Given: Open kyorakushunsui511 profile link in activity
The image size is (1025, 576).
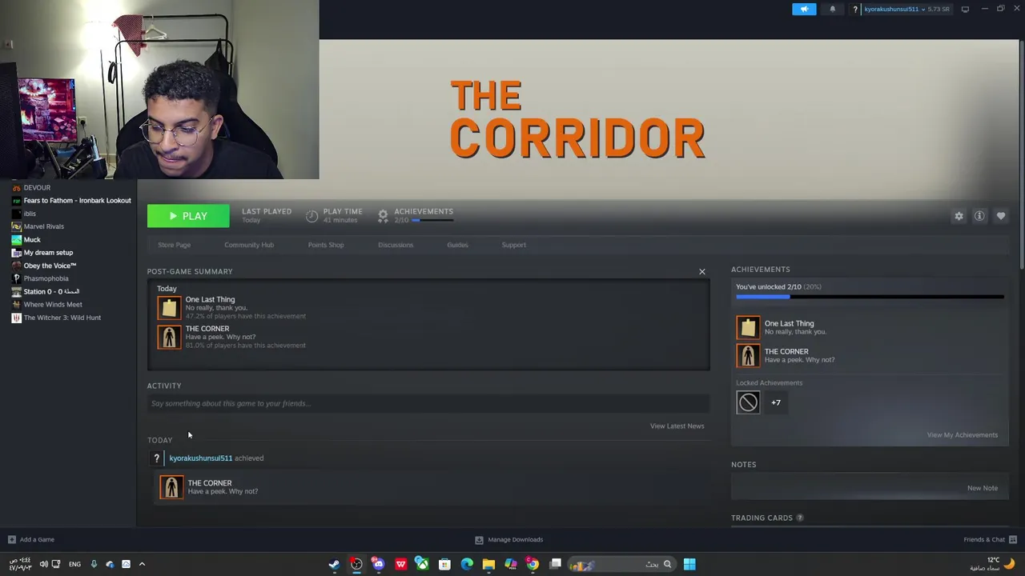Looking at the screenshot, I should (x=200, y=458).
